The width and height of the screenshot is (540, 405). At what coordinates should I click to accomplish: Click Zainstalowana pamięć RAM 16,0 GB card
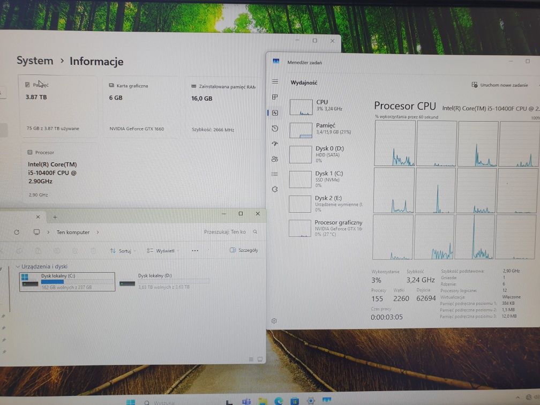(x=223, y=108)
